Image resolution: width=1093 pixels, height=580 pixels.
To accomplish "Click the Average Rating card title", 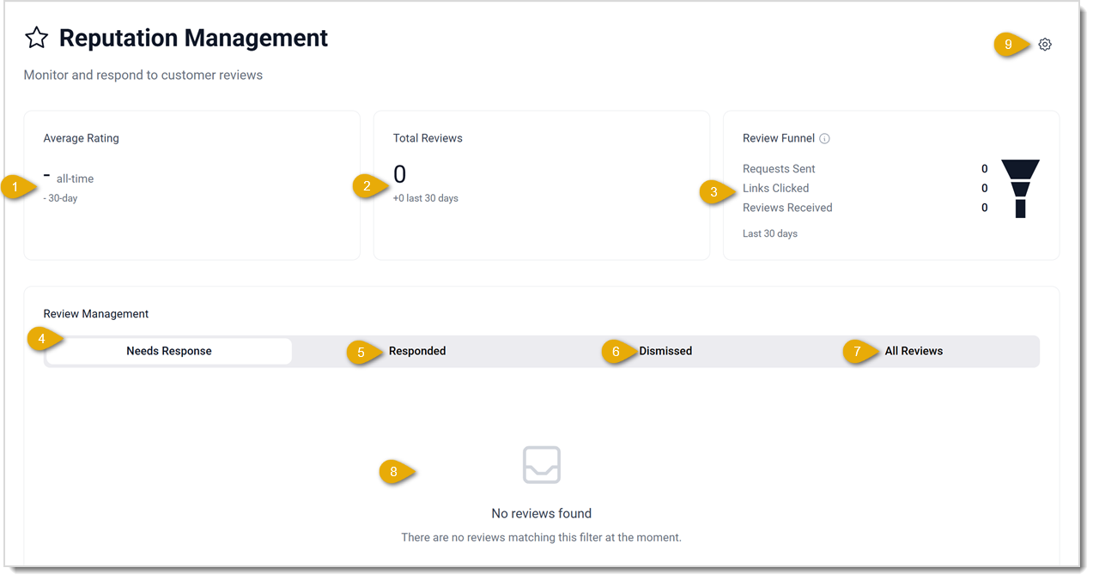I will click(82, 138).
